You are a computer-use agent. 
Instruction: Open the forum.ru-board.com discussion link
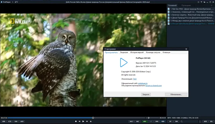tap(153, 86)
